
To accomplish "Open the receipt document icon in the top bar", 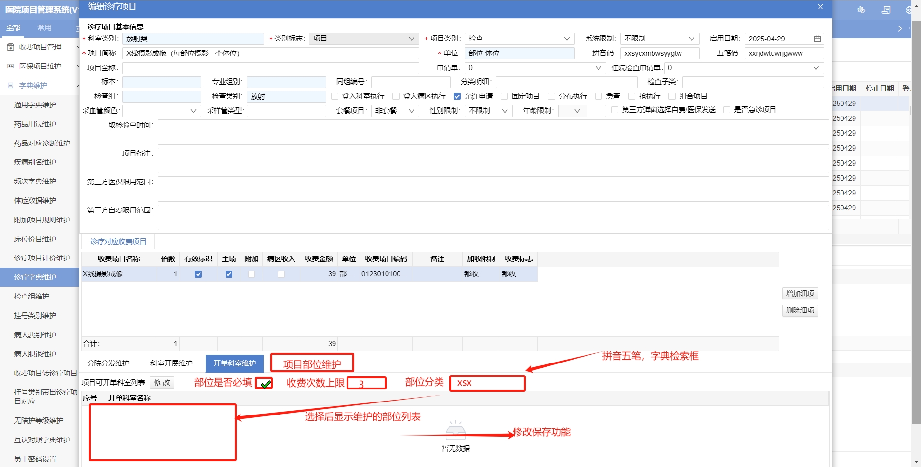I will 886,10.
